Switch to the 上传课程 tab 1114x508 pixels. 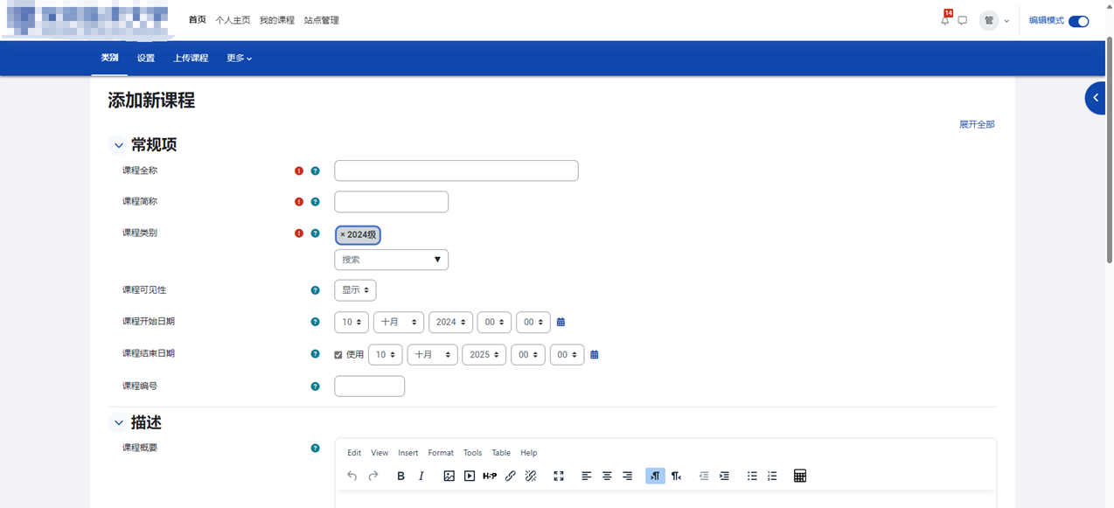click(x=191, y=59)
